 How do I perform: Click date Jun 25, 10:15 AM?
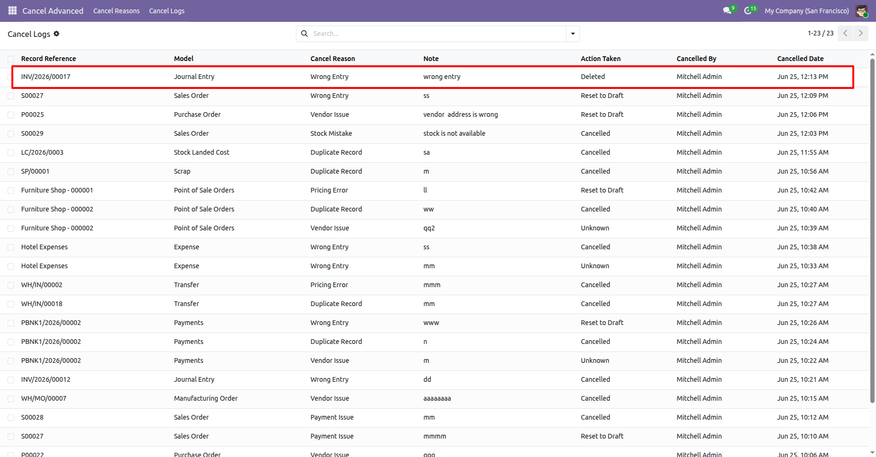point(803,398)
